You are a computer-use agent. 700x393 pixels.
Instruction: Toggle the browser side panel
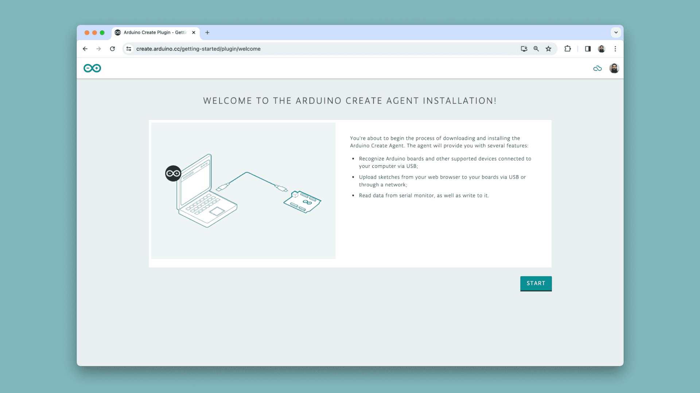pyautogui.click(x=588, y=49)
